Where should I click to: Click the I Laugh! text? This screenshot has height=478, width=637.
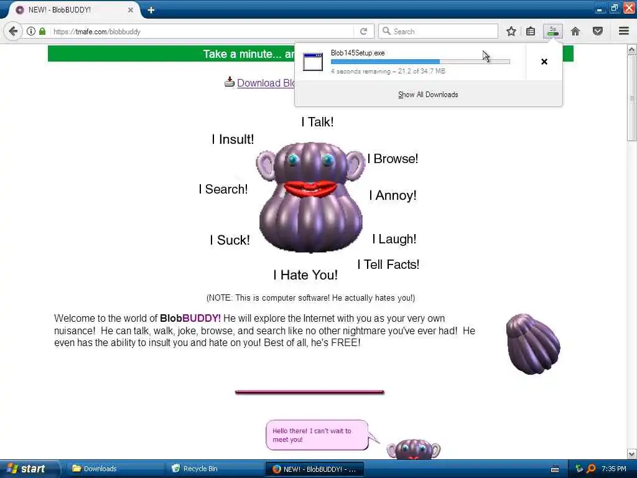pos(394,239)
